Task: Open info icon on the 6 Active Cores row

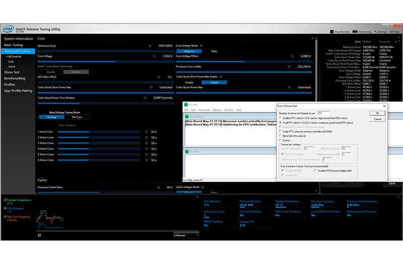Action: 146,160
